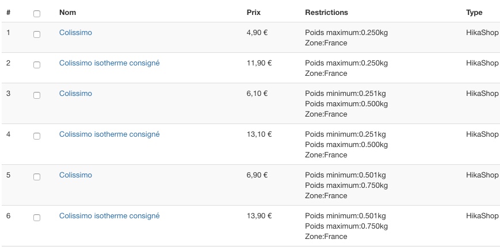Select the Type column header
This screenshot has width=500, height=247.
tap(474, 12)
